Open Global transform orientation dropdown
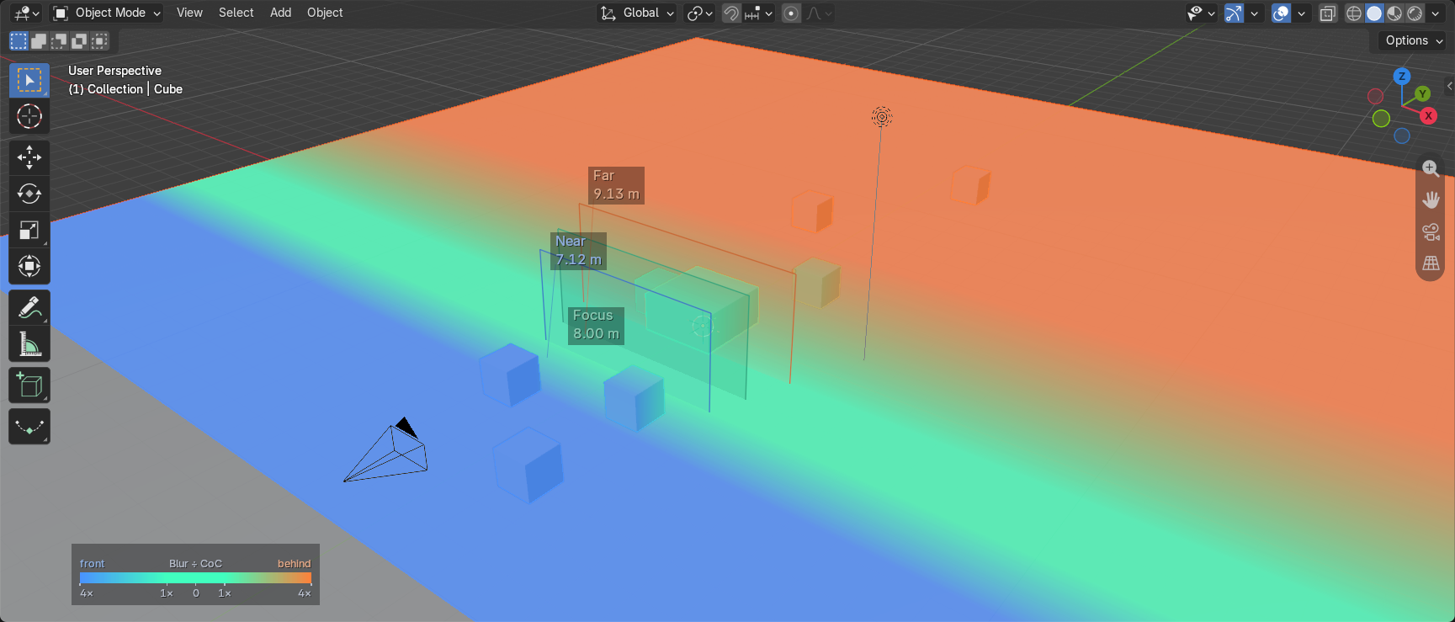Viewport: 1455px width, 622px height. [636, 13]
